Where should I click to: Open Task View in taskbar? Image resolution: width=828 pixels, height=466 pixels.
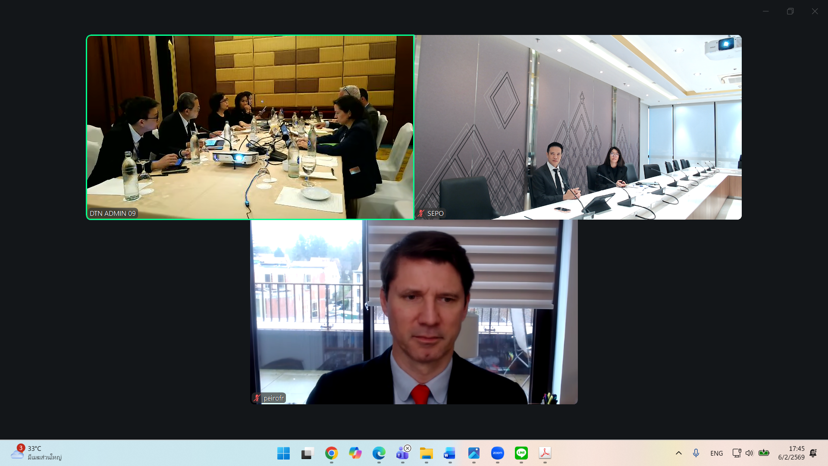coord(307,453)
